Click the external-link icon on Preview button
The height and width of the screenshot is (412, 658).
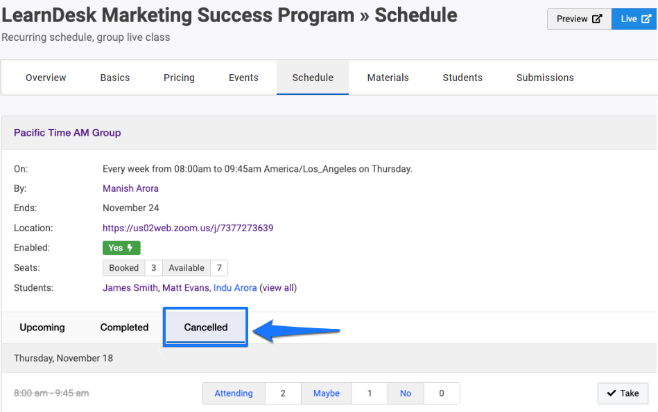(x=597, y=19)
